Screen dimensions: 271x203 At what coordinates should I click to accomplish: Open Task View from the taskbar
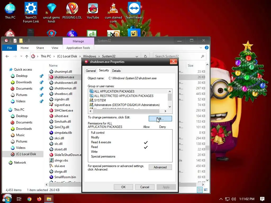coord(19,199)
